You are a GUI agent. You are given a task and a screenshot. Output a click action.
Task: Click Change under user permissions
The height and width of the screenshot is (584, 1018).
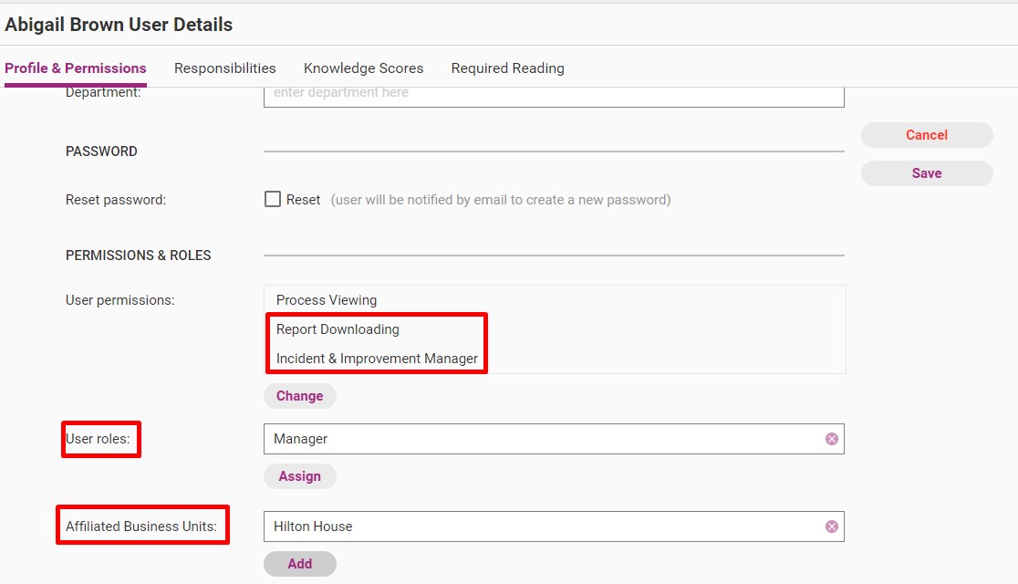[300, 396]
